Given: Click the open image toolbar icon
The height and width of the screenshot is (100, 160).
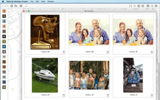Looking at the screenshot, I should [12, 6].
